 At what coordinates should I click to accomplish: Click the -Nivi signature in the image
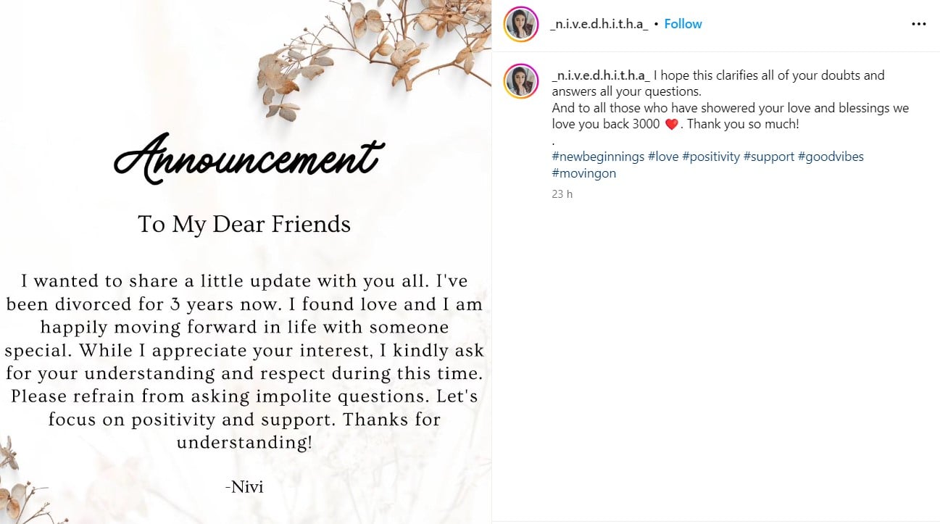(244, 486)
